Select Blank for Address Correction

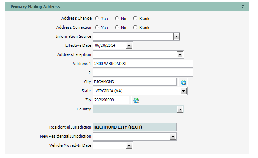(135, 27)
